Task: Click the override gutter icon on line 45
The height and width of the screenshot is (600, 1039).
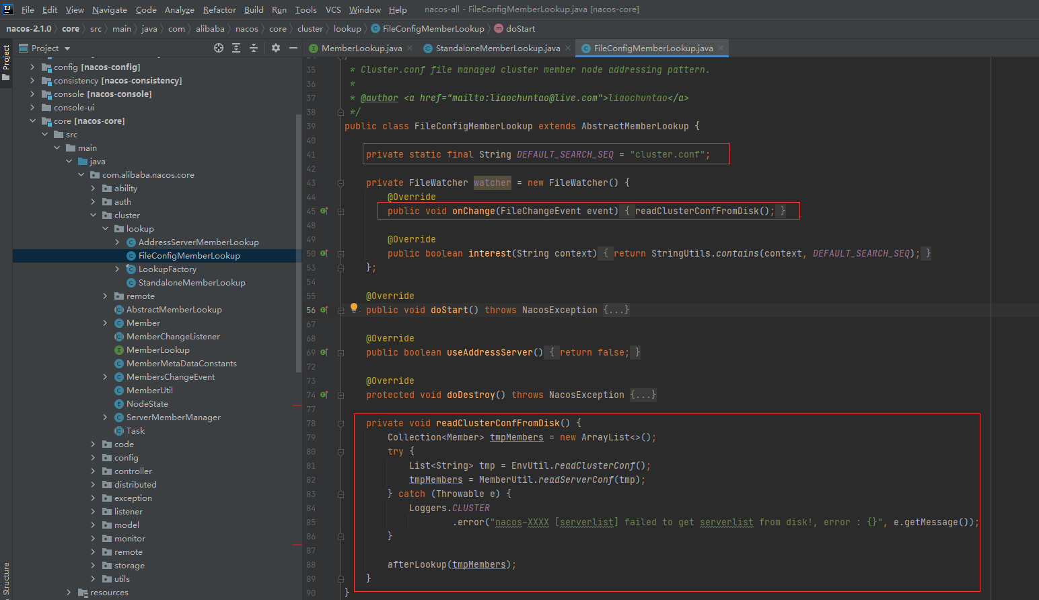Action: pos(324,211)
